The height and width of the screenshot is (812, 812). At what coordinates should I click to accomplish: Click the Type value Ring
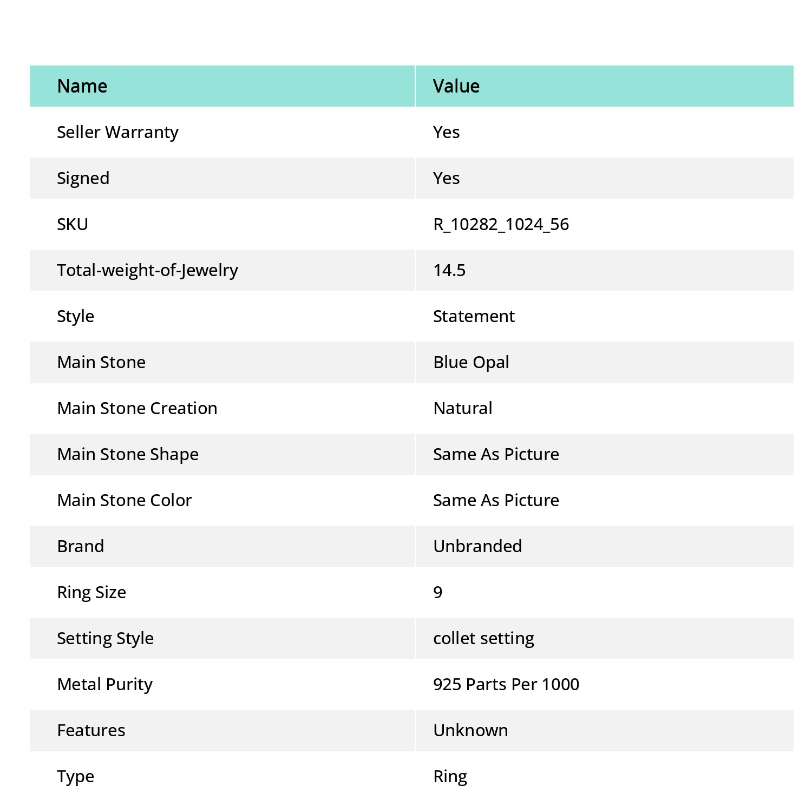(x=450, y=777)
